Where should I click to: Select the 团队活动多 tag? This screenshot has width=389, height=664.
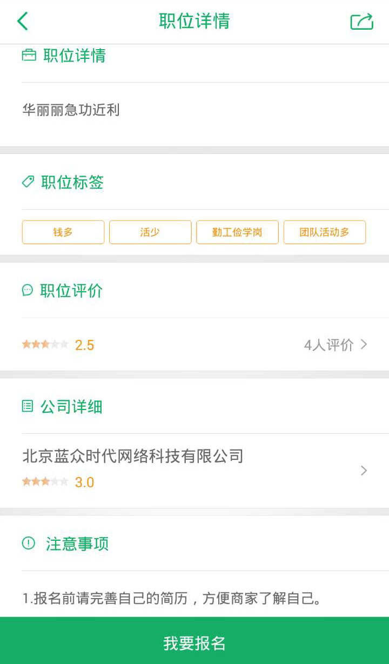tap(324, 232)
